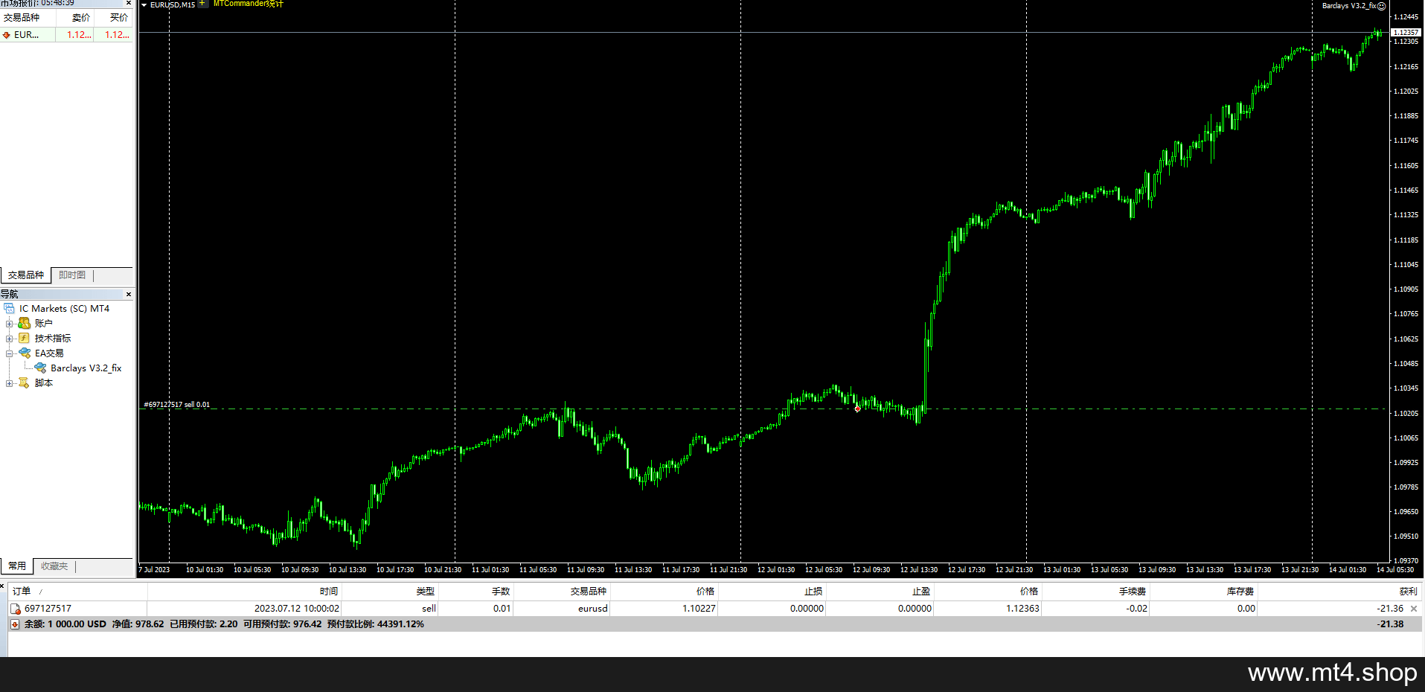The width and height of the screenshot is (1425, 692).
Task: Close order 697127517 with the X button
Action: (x=1414, y=609)
